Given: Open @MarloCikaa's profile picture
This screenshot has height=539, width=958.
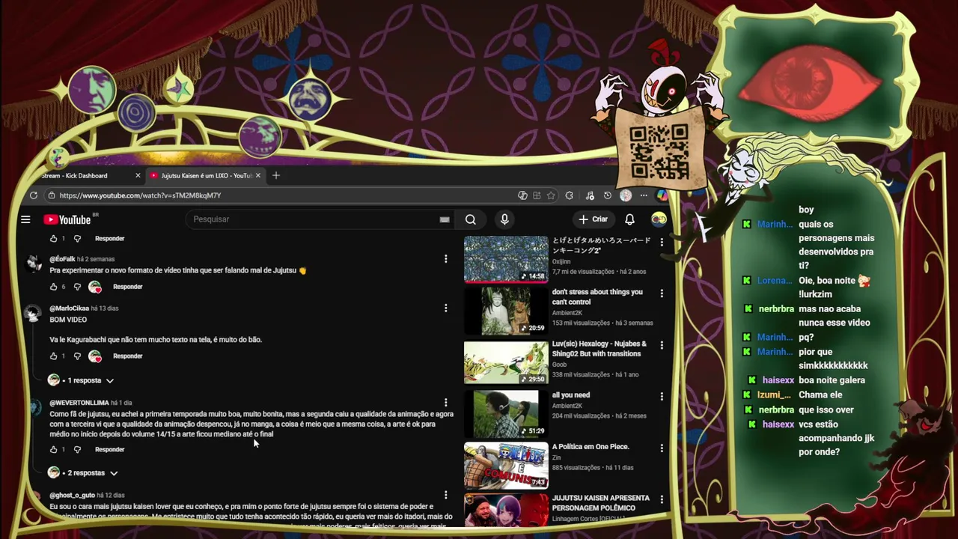Looking at the screenshot, I should pyautogui.click(x=34, y=314).
